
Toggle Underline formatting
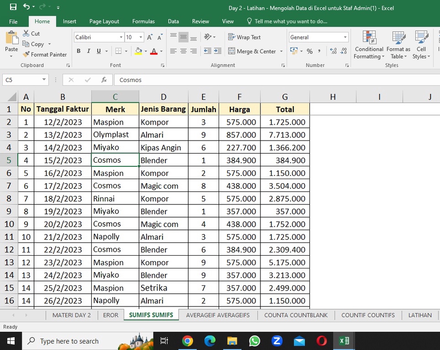coord(99,51)
